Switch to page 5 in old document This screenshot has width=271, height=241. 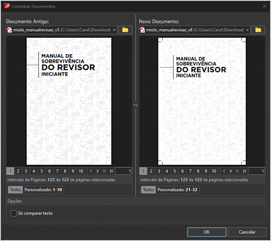click(42, 171)
